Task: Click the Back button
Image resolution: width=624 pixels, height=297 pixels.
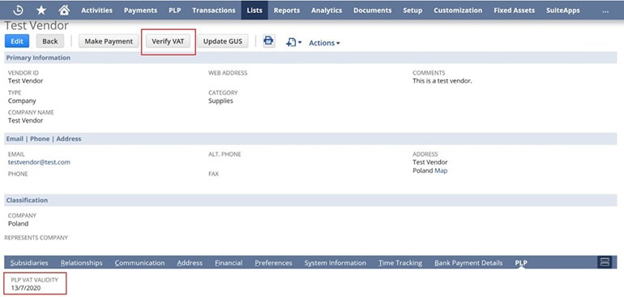Action: (50, 41)
